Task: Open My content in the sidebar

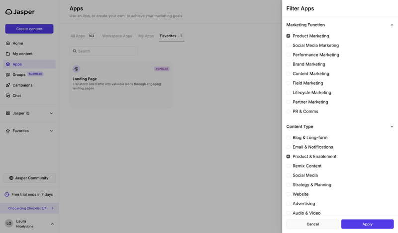Action: pyautogui.click(x=29, y=54)
